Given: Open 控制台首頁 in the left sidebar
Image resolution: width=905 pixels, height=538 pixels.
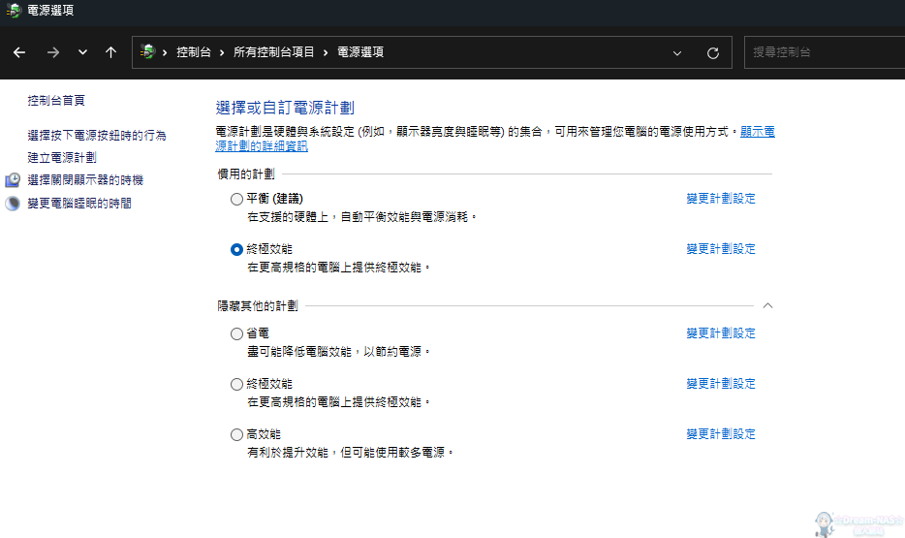Looking at the screenshot, I should 56,101.
